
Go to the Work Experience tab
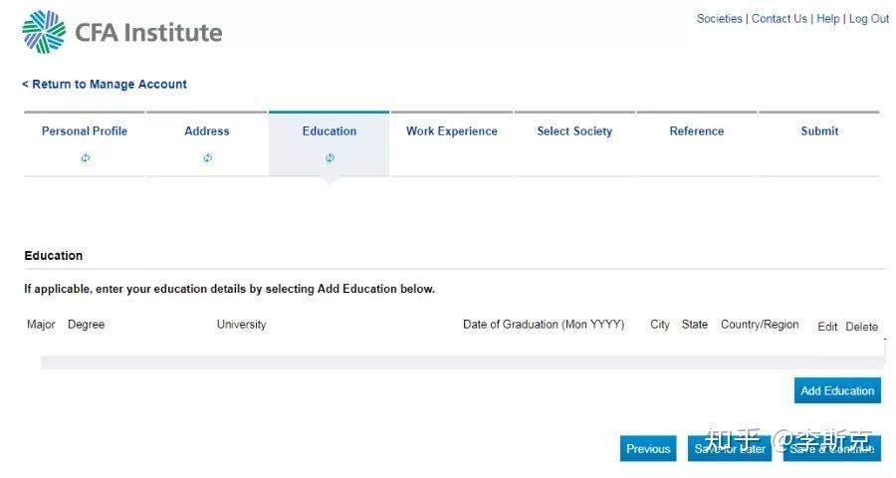(x=452, y=131)
